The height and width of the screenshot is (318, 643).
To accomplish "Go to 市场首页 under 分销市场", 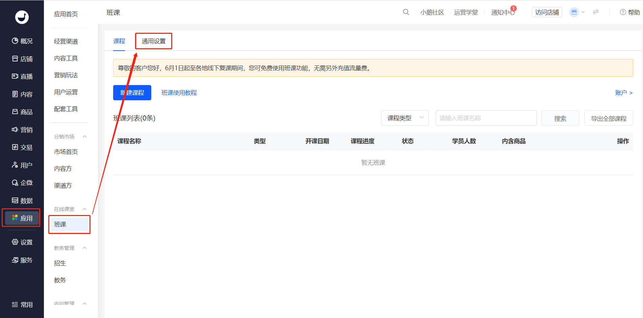I will click(66, 152).
